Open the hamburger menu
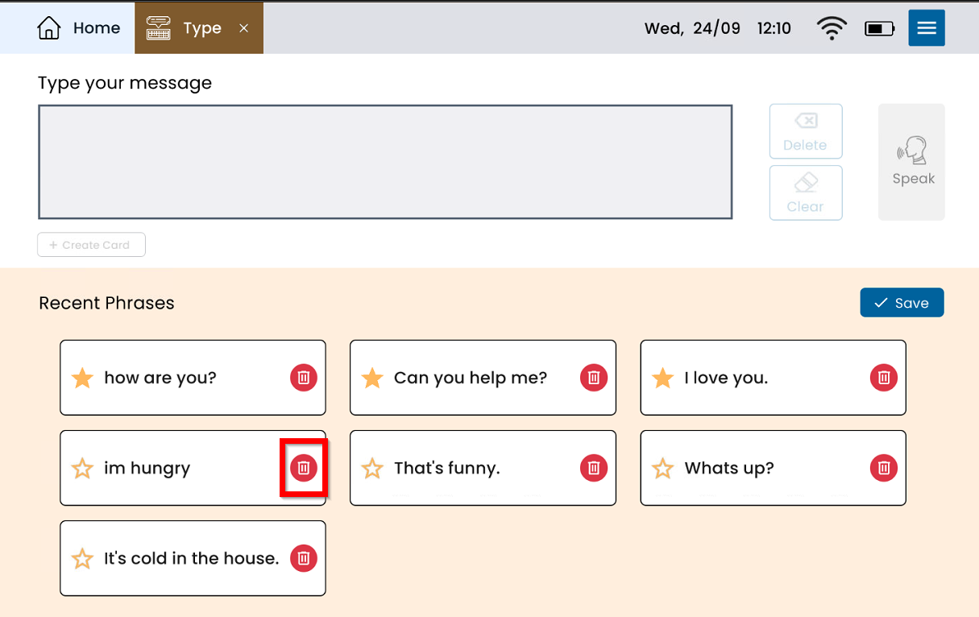979x617 pixels. coord(926,28)
